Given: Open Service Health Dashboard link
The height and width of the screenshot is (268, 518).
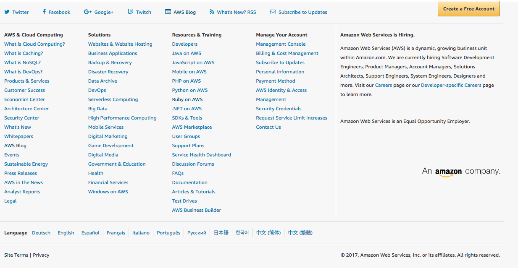Looking at the screenshot, I should 202,155.
